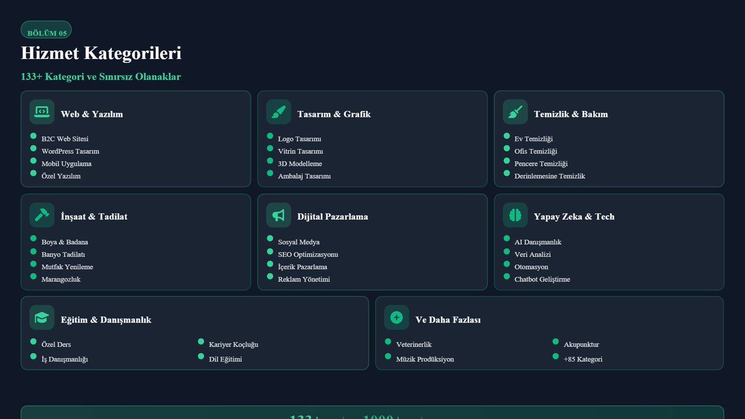This screenshot has width=745, height=419.
Task: Select the Mutfak Yenileme item
Action: pos(67,267)
